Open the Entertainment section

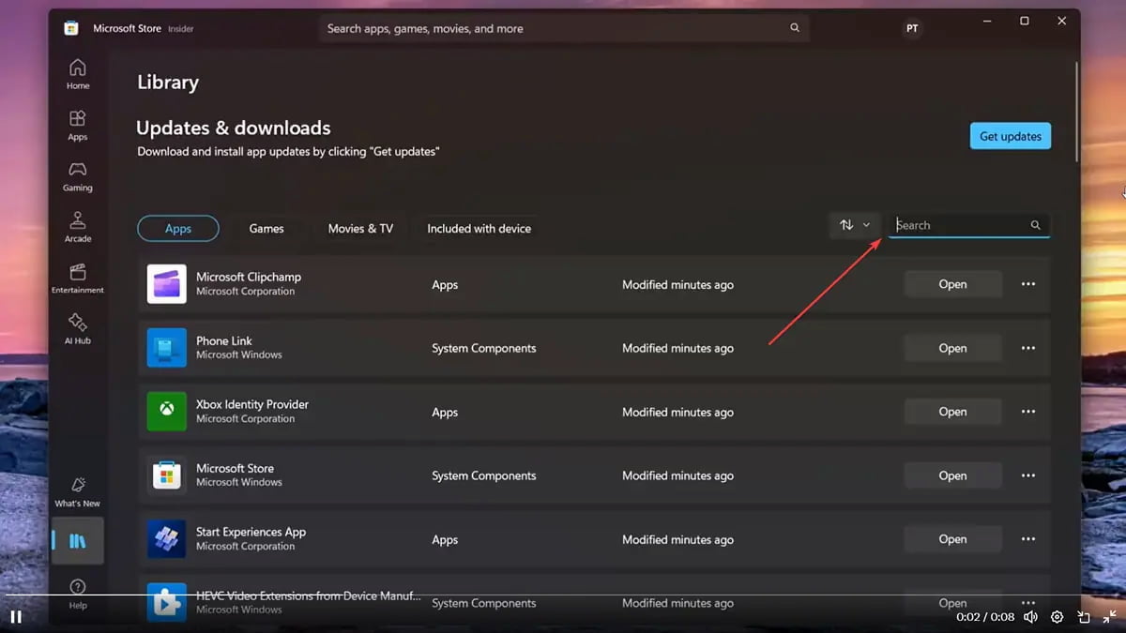[x=77, y=277]
